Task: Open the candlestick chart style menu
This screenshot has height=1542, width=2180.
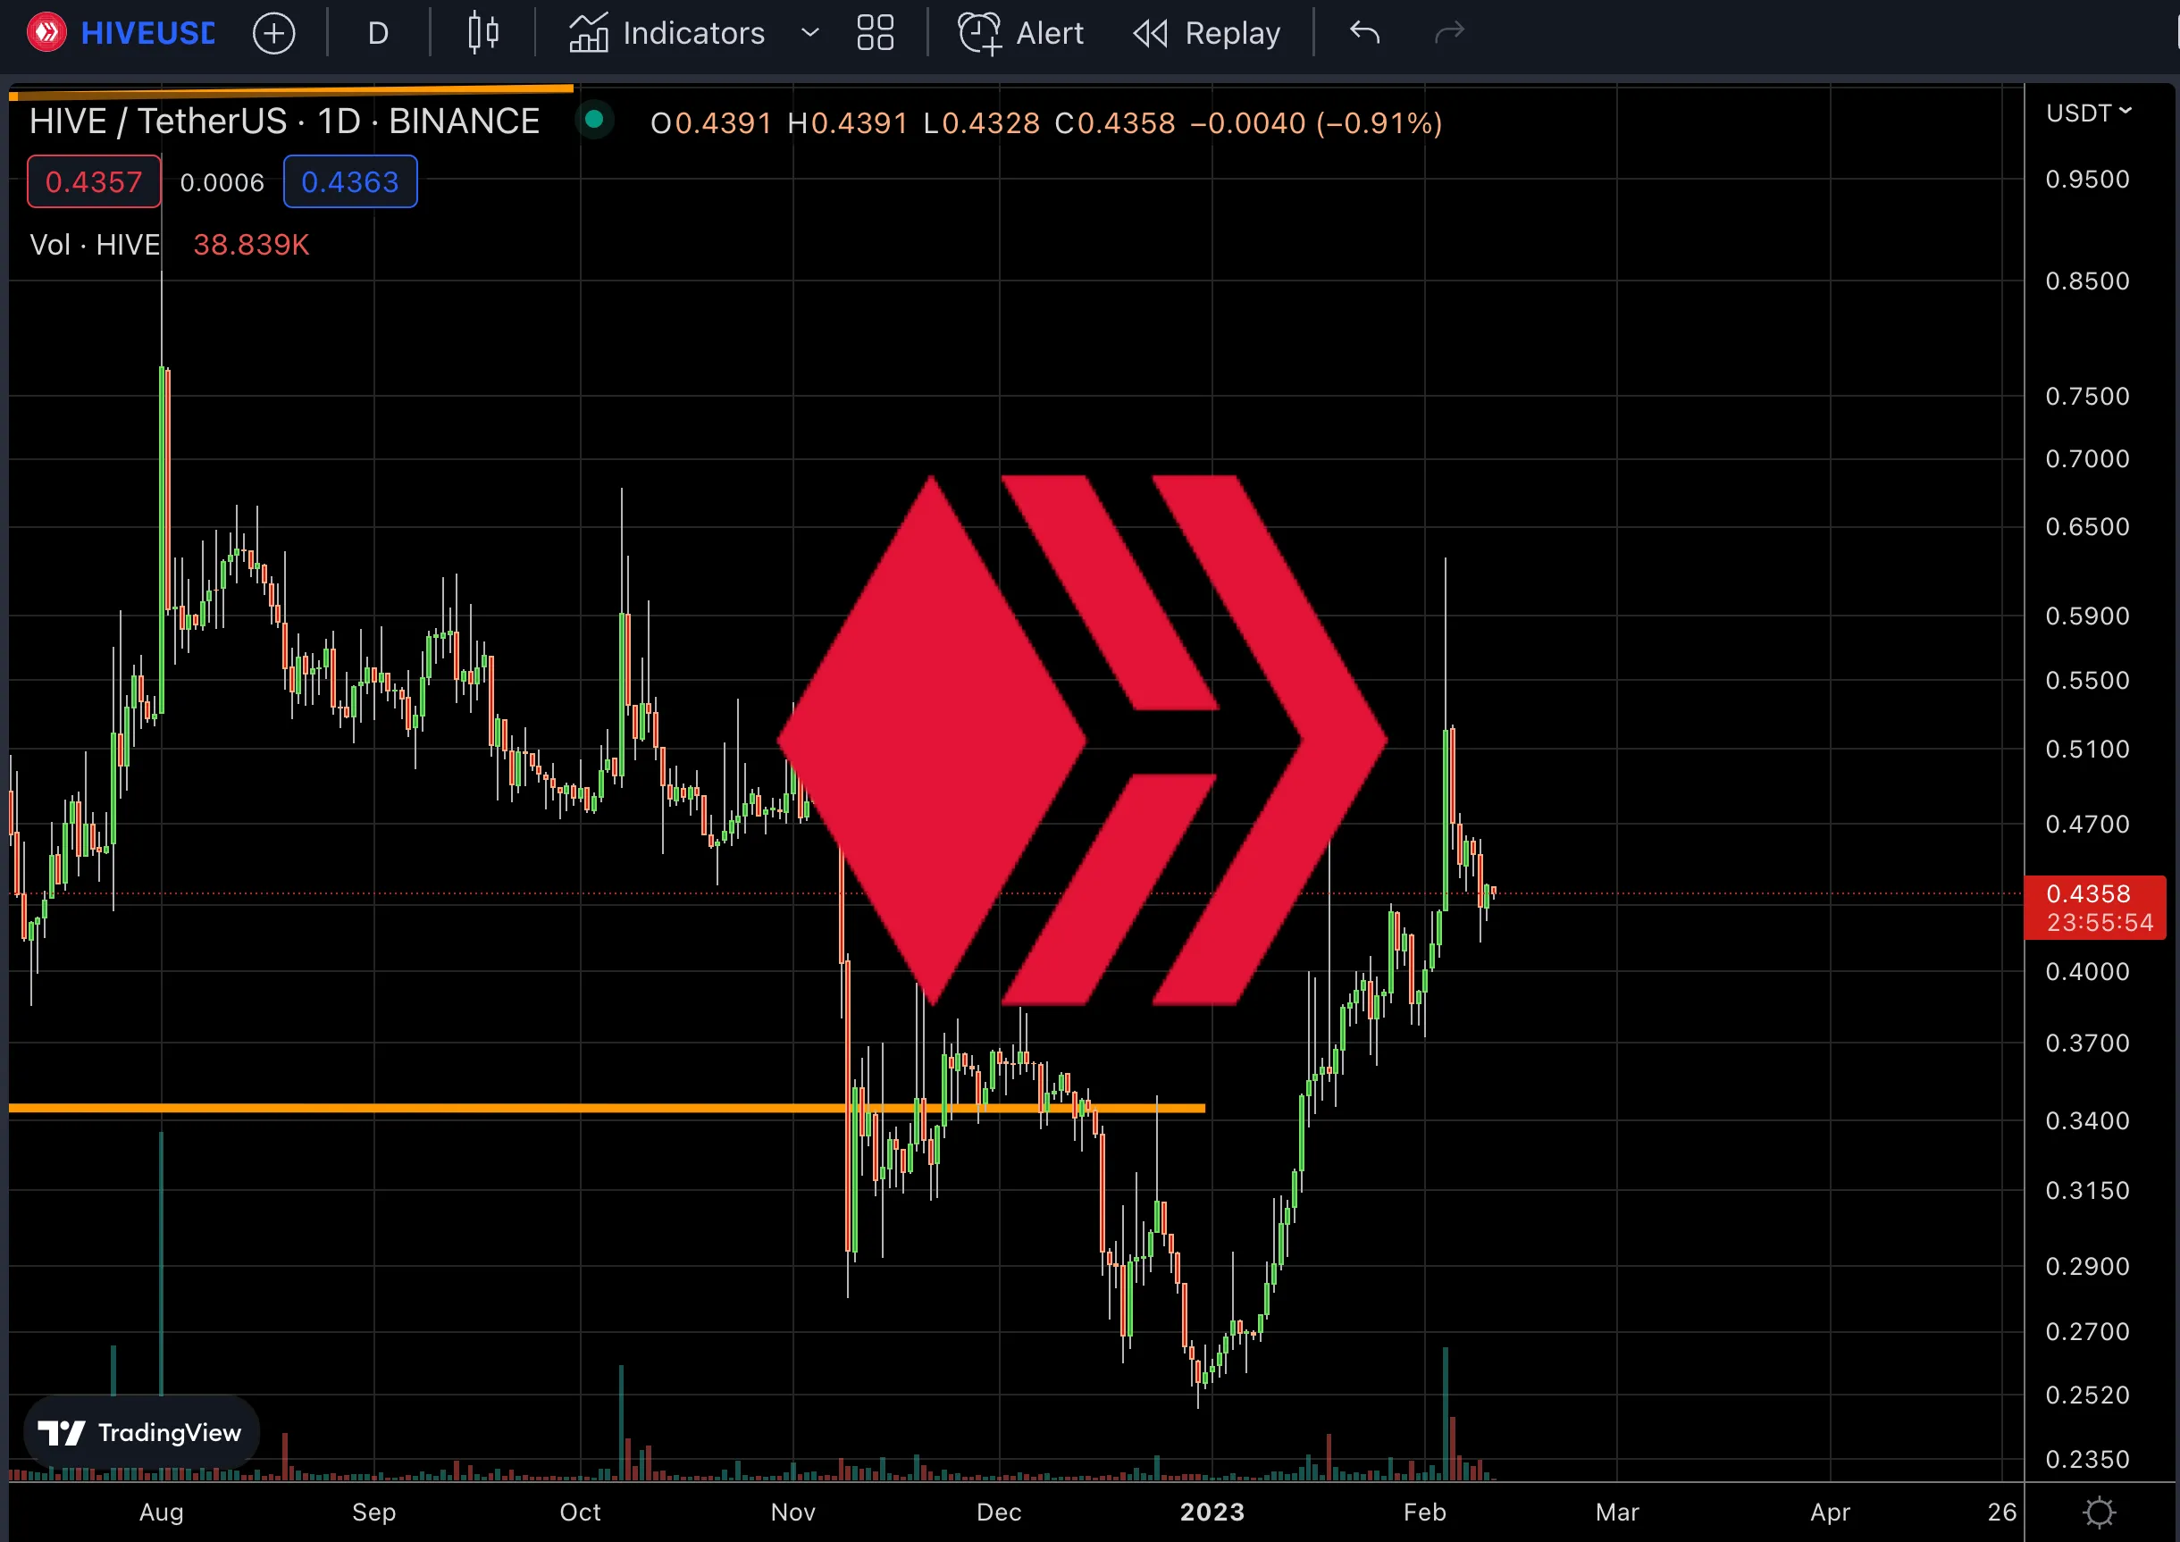Action: 482,33
